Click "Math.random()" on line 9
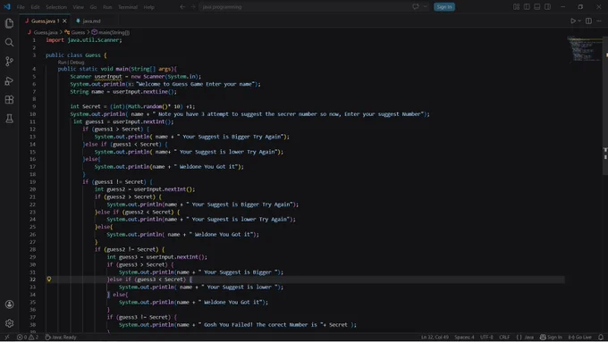 148,106
